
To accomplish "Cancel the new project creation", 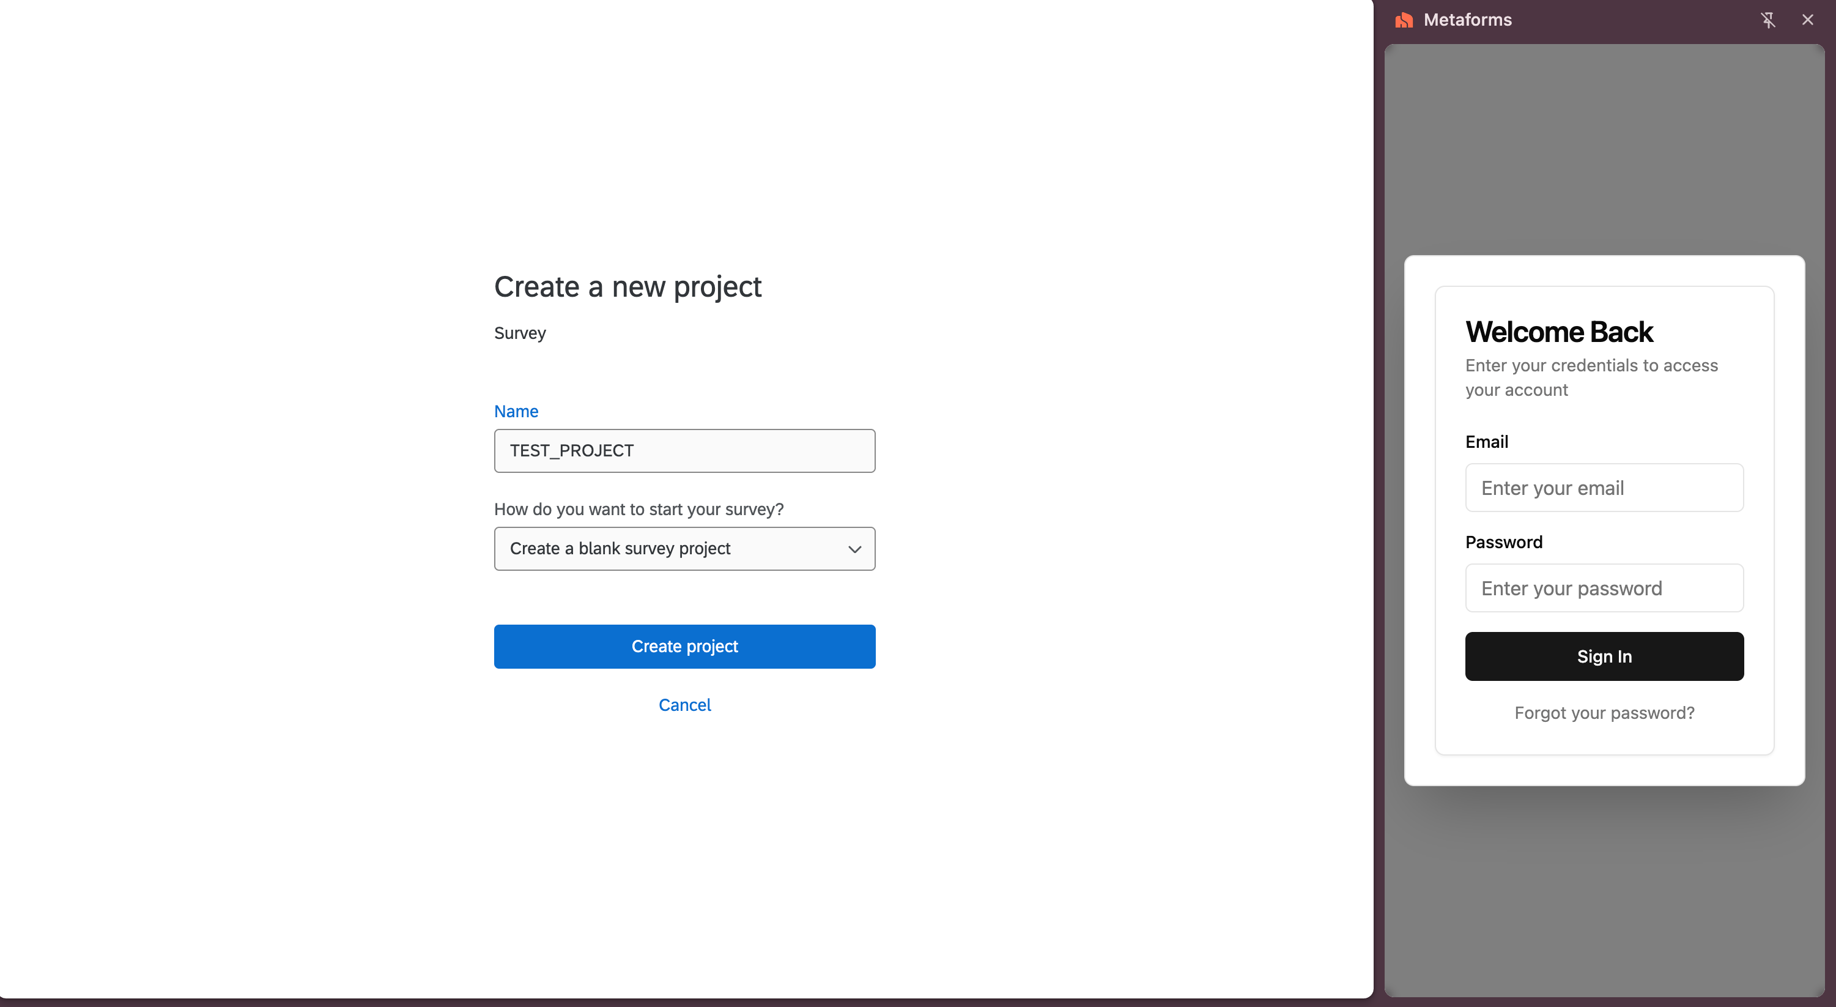I will point(684,705).
